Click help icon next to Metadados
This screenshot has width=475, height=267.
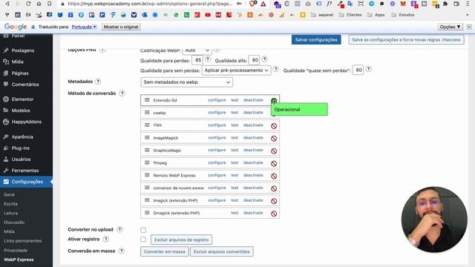coord(98,82)
